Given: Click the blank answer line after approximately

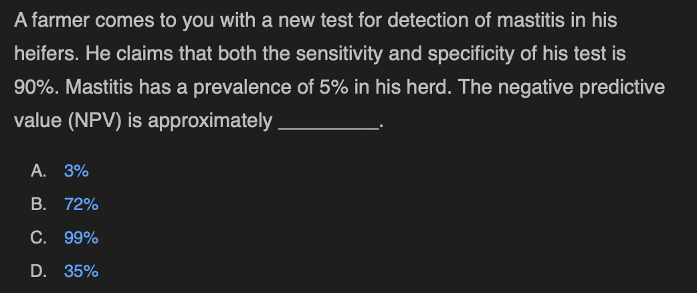Looking at the screenshot, I should tap(328, 128).
